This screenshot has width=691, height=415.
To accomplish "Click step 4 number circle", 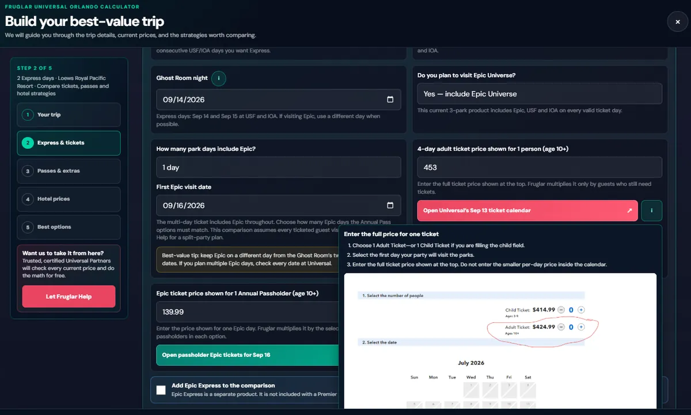I will coord(26,199).
